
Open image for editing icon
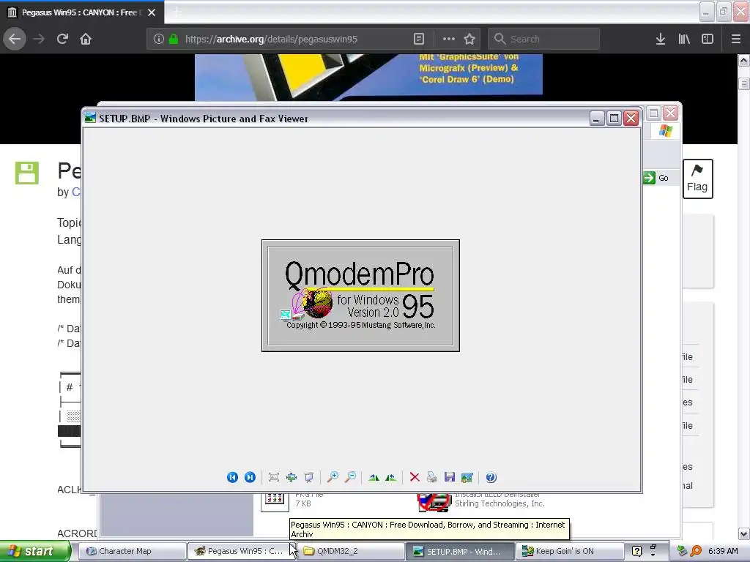point(467,477)
